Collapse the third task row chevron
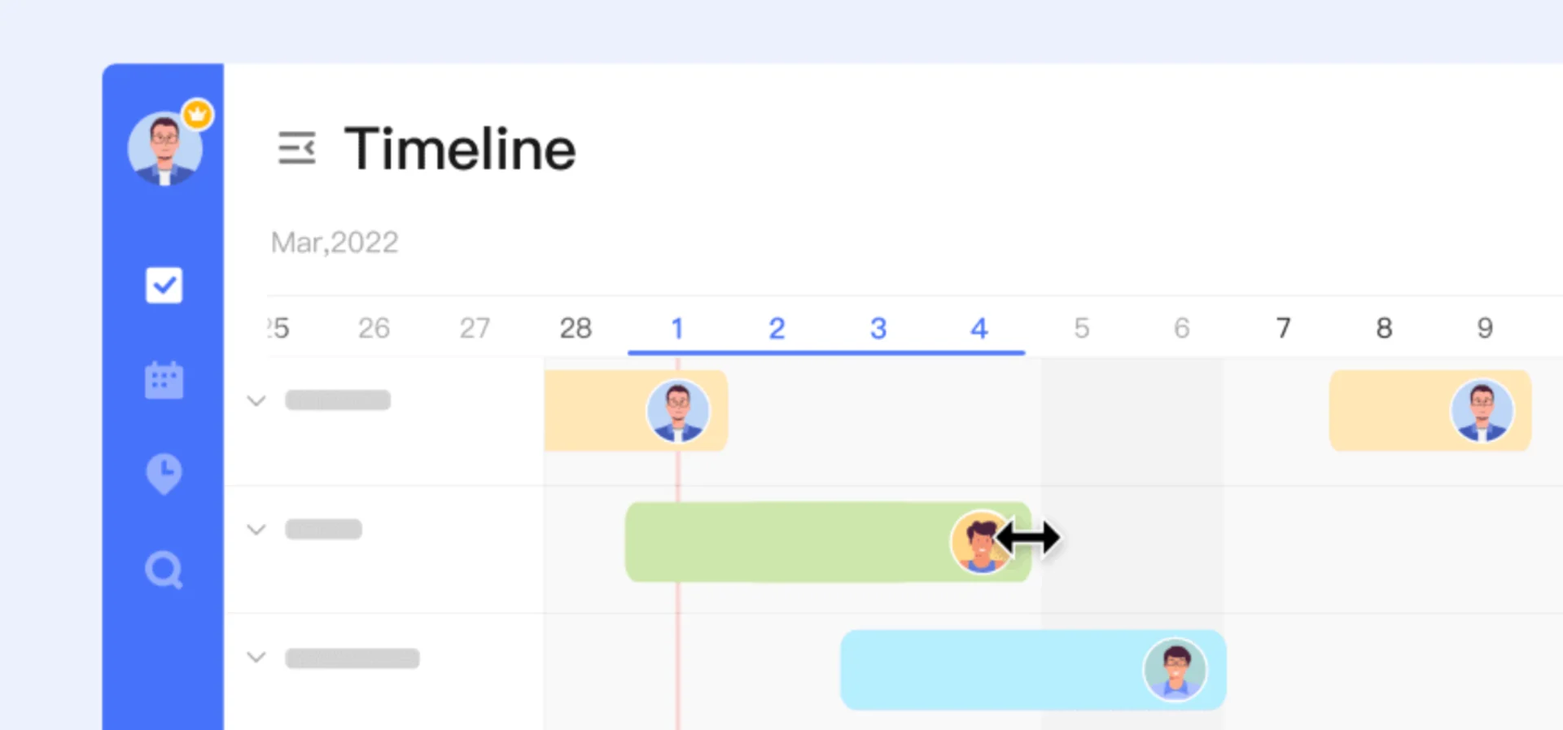Viewport: 1563px width, 730px height. coord(256,658)
